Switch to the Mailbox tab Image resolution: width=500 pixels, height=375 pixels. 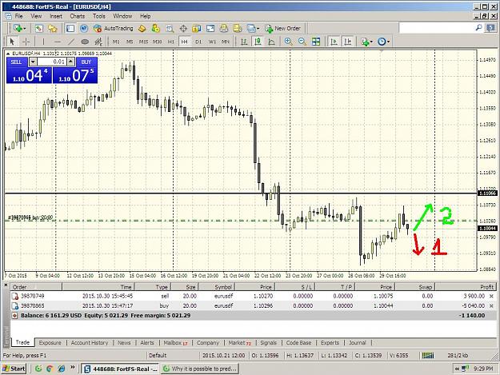(x=175, y=343)
